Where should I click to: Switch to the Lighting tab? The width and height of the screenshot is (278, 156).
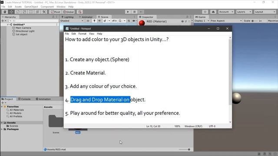tap(68, 17)
